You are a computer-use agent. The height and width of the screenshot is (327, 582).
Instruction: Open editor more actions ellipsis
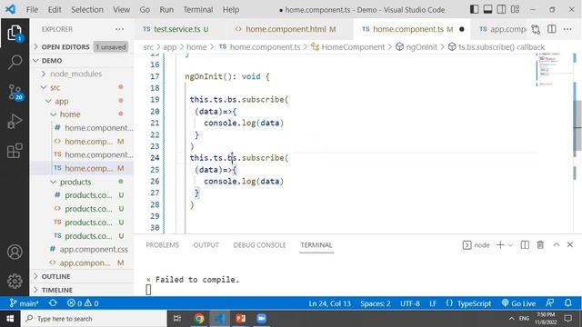pos(567,29)
